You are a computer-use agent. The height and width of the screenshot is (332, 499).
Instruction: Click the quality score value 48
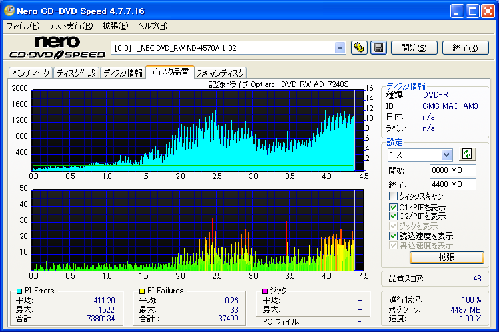click(477, 279)
